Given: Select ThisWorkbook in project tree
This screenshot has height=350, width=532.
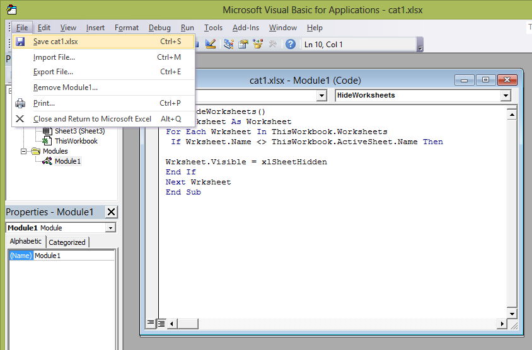Looking at the screenshot, I should pyautogui.click(x=76, y=141).
